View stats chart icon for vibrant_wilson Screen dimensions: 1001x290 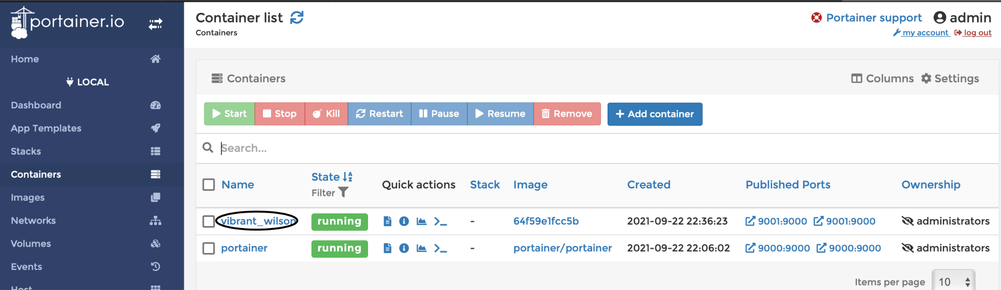(x=421, y=221)
